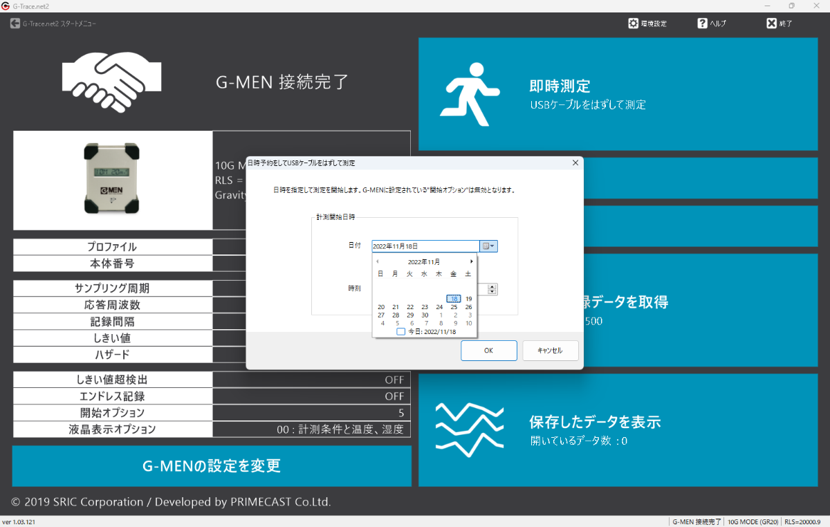830x527 pixels.
Task: Select day 26 in calendar
Action: (469, 307)
